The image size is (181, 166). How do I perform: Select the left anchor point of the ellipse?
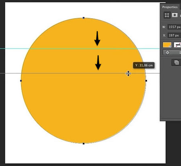(x=21, y=81)
